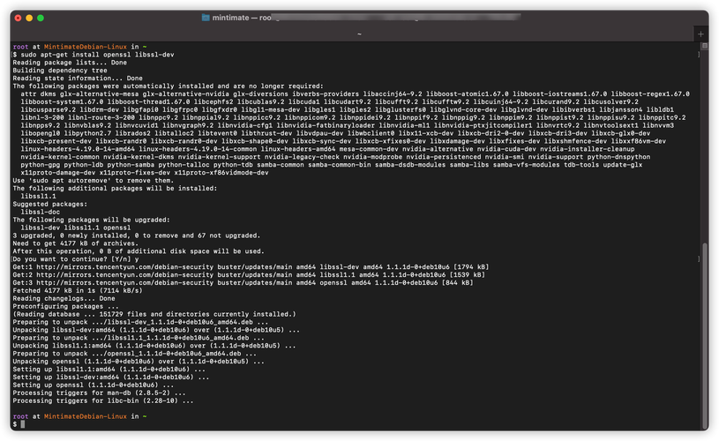Click the suggested package 'libssl-doc'
This screenshot has height=441, width=719.
point(41,212)
